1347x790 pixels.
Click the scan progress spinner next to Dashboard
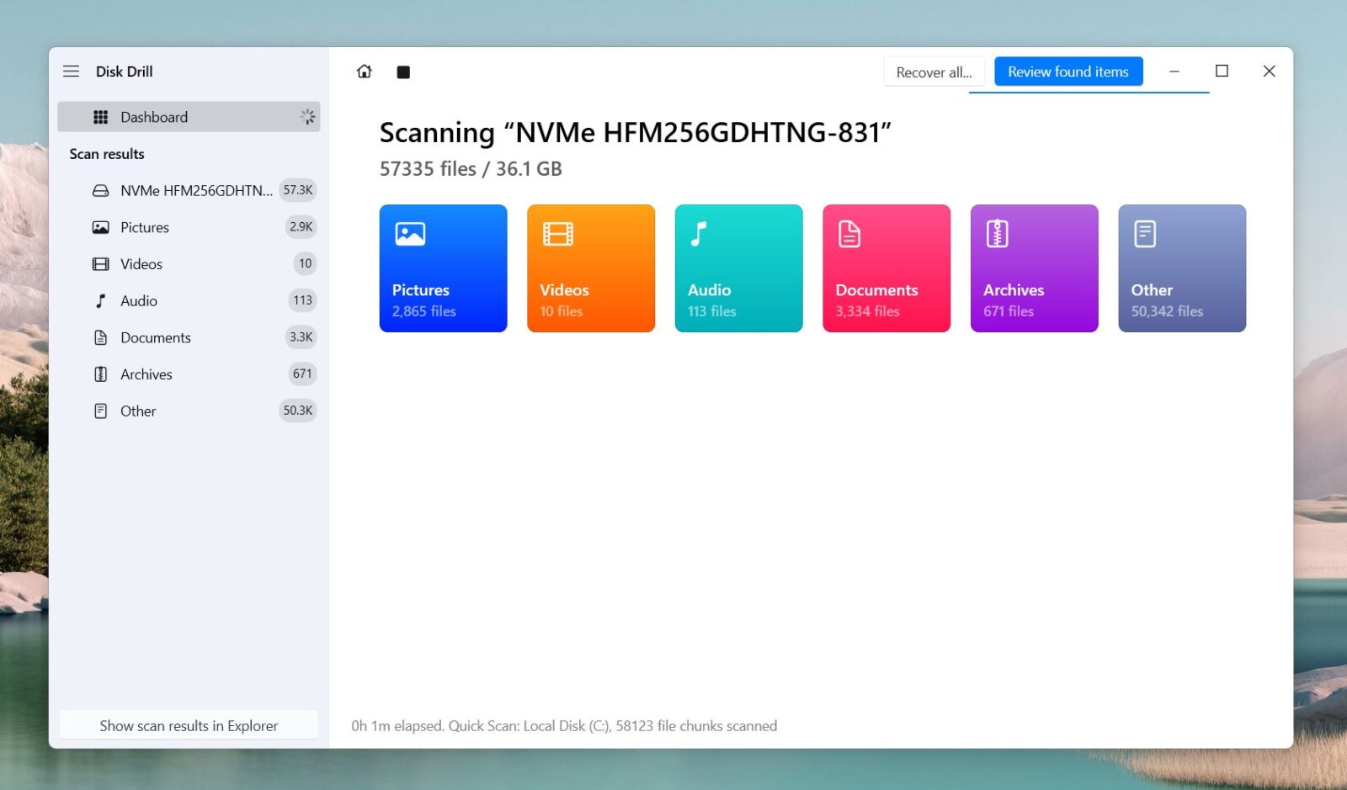[307, 117]
